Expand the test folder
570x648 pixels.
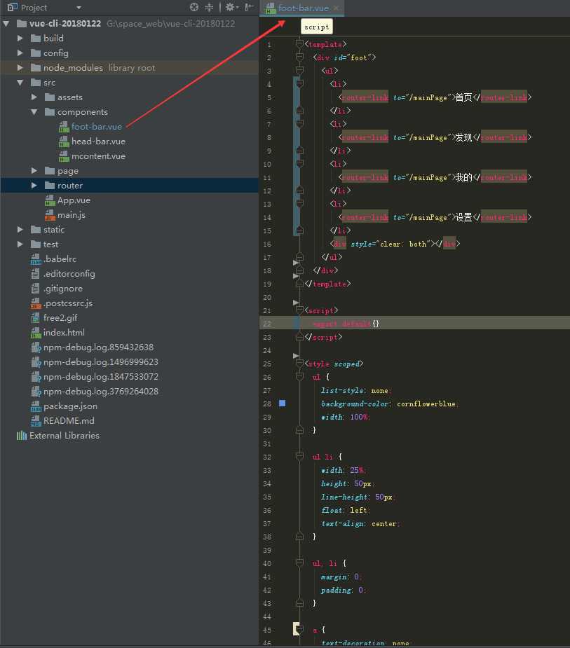(x=20, y=244)
